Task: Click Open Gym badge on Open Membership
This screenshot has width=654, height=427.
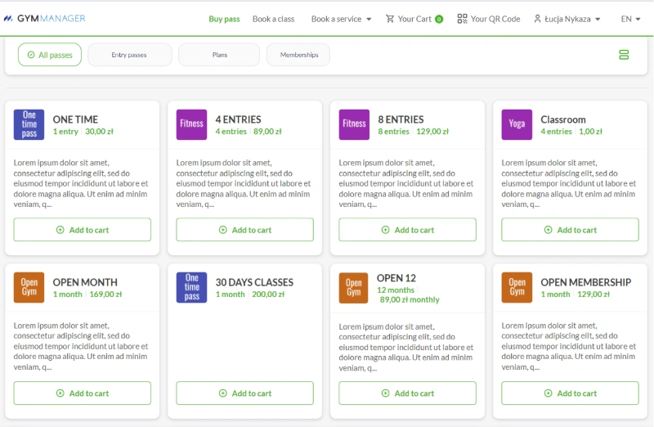Action: [x=517, y=287]
